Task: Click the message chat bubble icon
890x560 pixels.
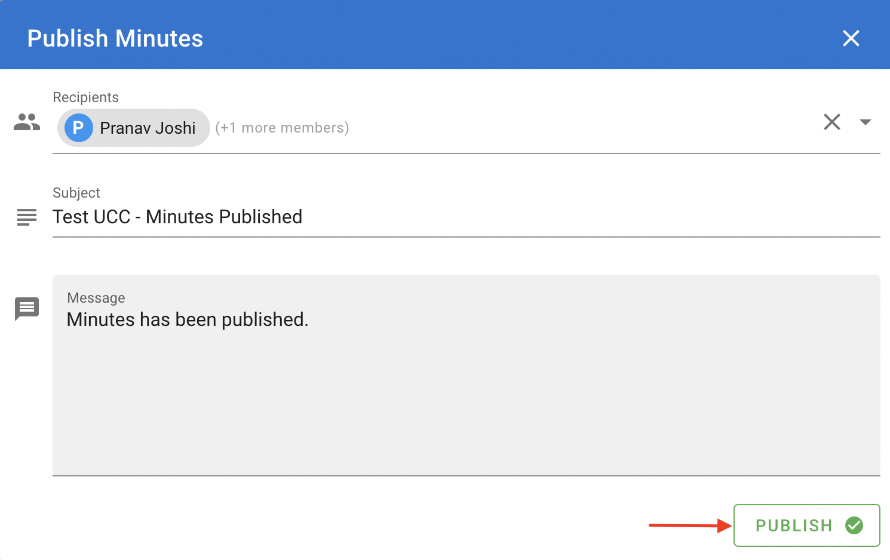Action: click(27, 309)
